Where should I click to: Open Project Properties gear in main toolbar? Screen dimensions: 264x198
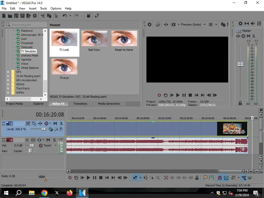coord(35,16)
